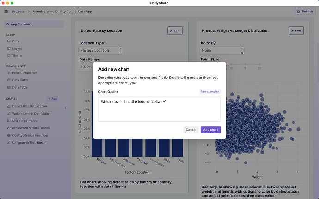Viewport: 319px width, 199px height.
Task: Cancel the Add new chart dialog
Action: pos(191,130)
